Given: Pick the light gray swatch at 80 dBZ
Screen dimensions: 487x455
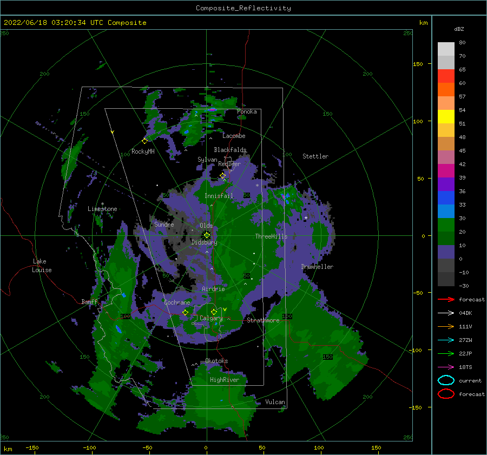Looking at the screenshot, I should 446,49.
